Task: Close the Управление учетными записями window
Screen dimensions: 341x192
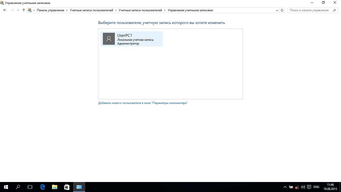Action: click(x=335, y=3)
